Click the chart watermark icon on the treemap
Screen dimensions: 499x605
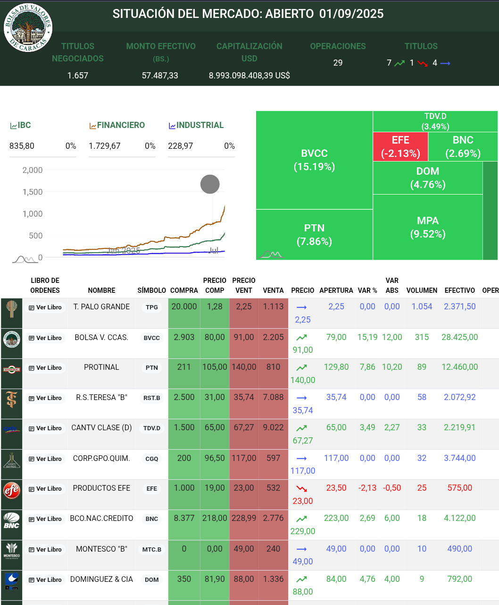272,255
